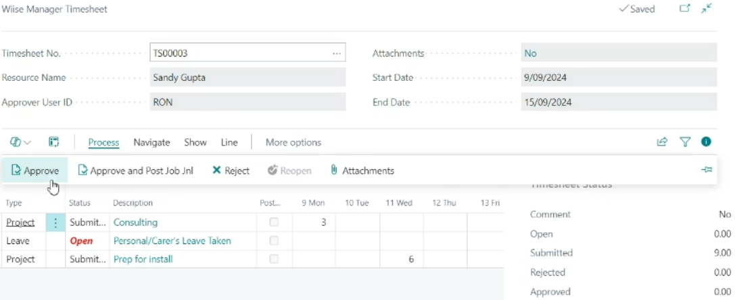The width and height of the screenshot is (735, 300).
Task: Tick Posted checkbox for Personal/Carer's Leave
Action: tap(274, 241)
